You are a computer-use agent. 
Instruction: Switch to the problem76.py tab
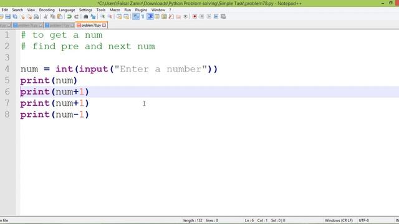[27, 26]
